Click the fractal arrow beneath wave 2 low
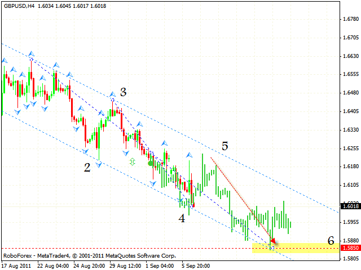361x270 pixels. (x=99, y=164)
